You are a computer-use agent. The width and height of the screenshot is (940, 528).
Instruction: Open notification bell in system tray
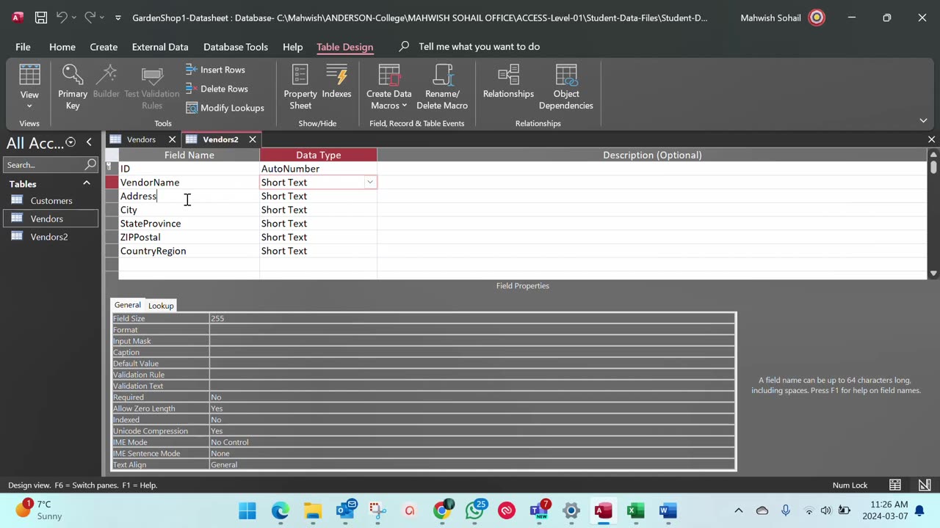pos(919,510)
